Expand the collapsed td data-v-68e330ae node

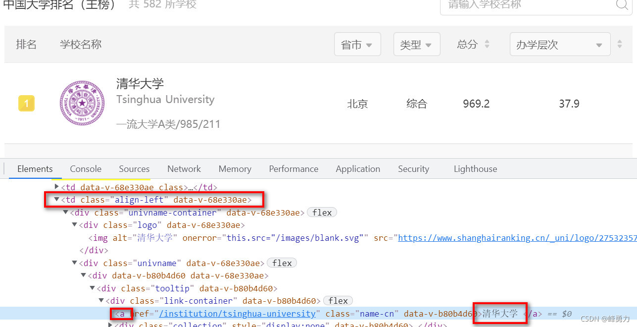[x=57, y=187]
